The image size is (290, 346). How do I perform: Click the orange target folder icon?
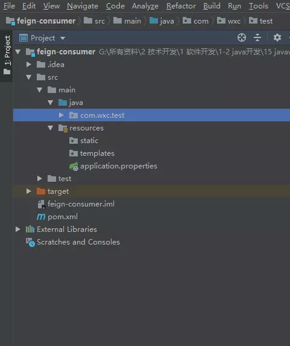(x=41, y=191)
